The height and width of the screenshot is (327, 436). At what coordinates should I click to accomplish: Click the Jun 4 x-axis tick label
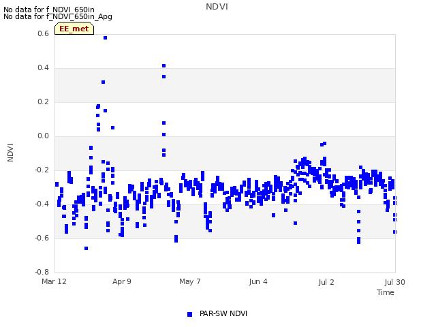click(x=258, y=281)
